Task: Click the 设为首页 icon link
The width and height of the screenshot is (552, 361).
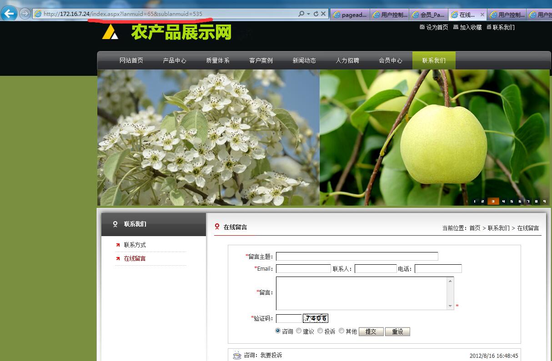Action: click(x=434, y=27)
